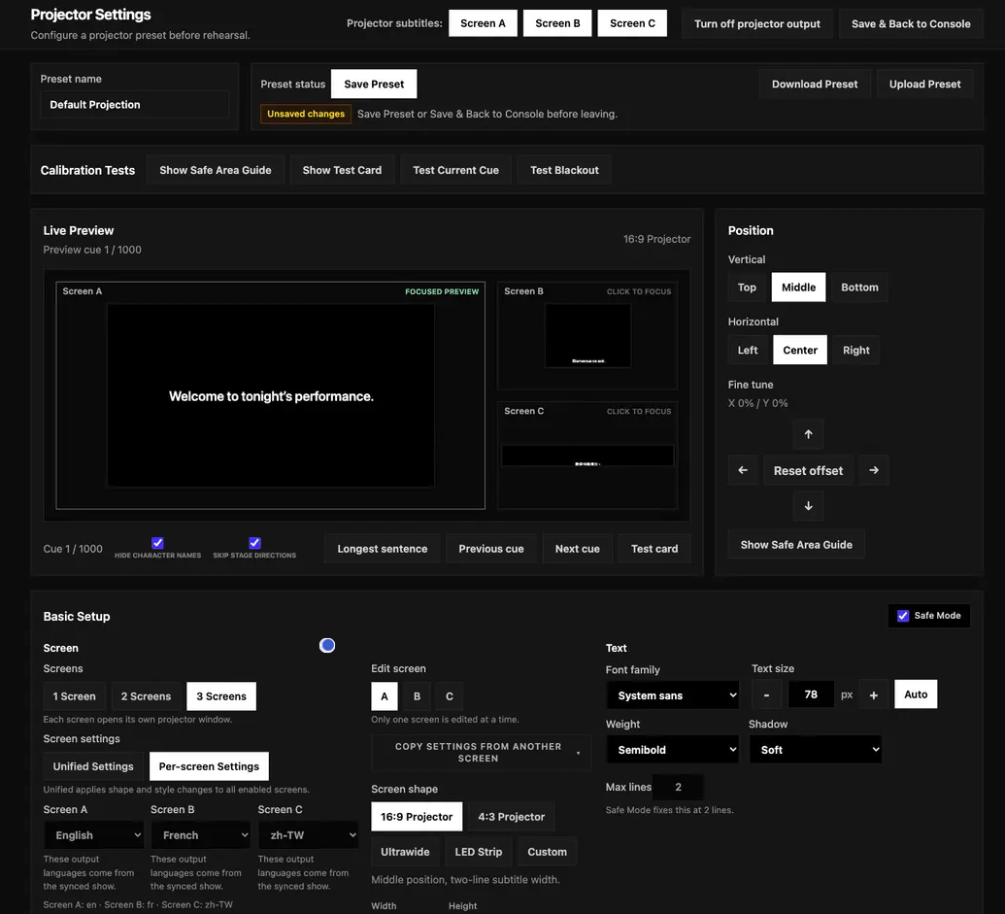Select Center horizontal position

click(x=800, y=350)
